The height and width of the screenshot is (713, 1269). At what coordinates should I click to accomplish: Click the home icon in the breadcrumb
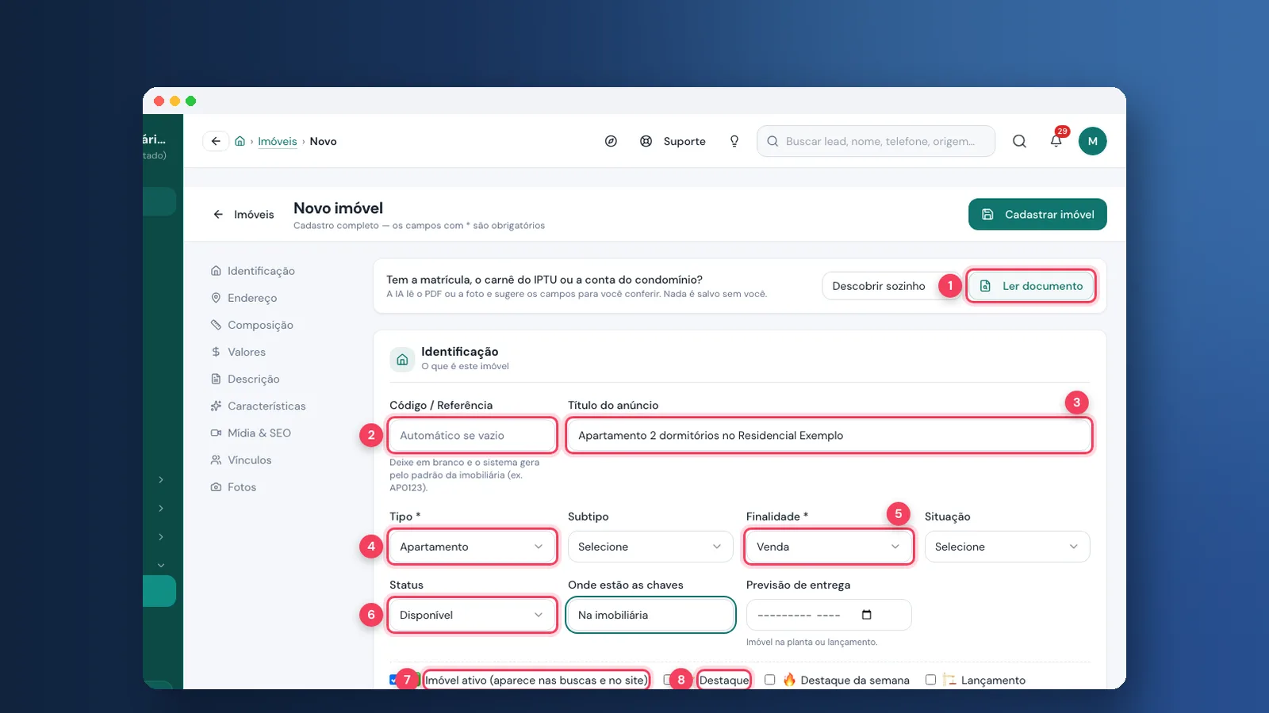240,141
